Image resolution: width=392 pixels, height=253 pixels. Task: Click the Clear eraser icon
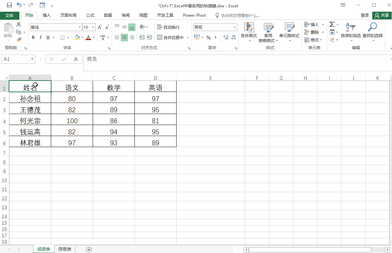[x=332, y=40]
